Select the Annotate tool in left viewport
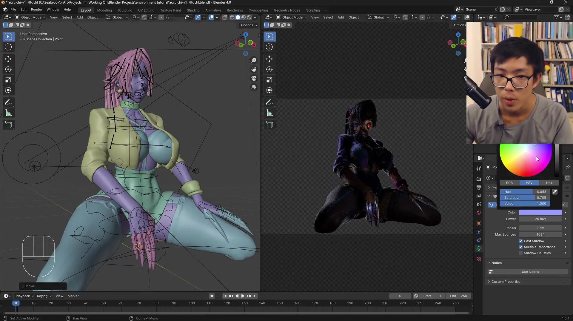 [x=8, y=102]
